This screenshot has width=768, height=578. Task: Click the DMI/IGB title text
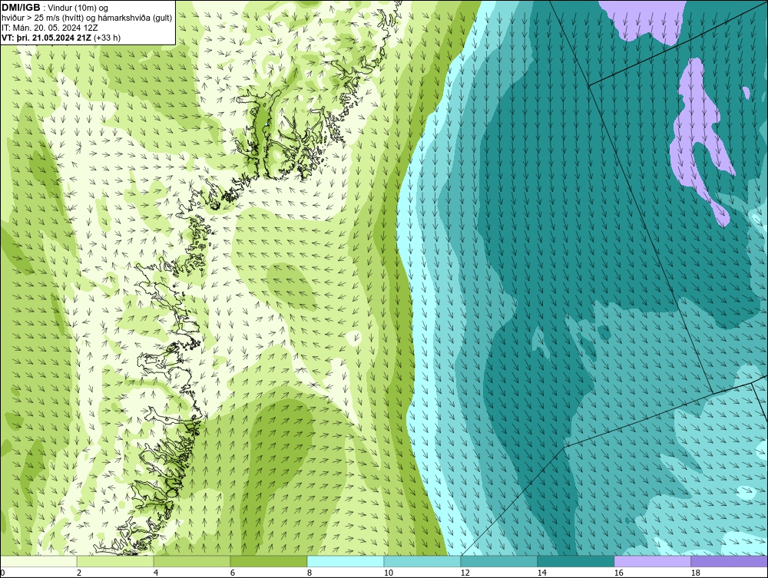coord(21,8)
